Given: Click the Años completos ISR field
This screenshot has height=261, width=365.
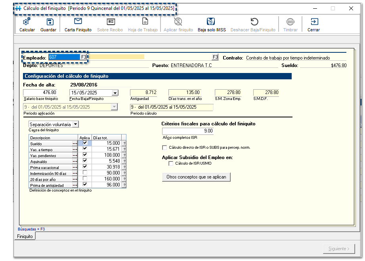Looking at the screenshot, I should pos(188,131).
